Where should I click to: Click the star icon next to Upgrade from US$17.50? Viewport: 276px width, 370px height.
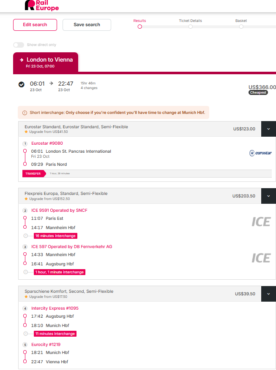(26, 297)
